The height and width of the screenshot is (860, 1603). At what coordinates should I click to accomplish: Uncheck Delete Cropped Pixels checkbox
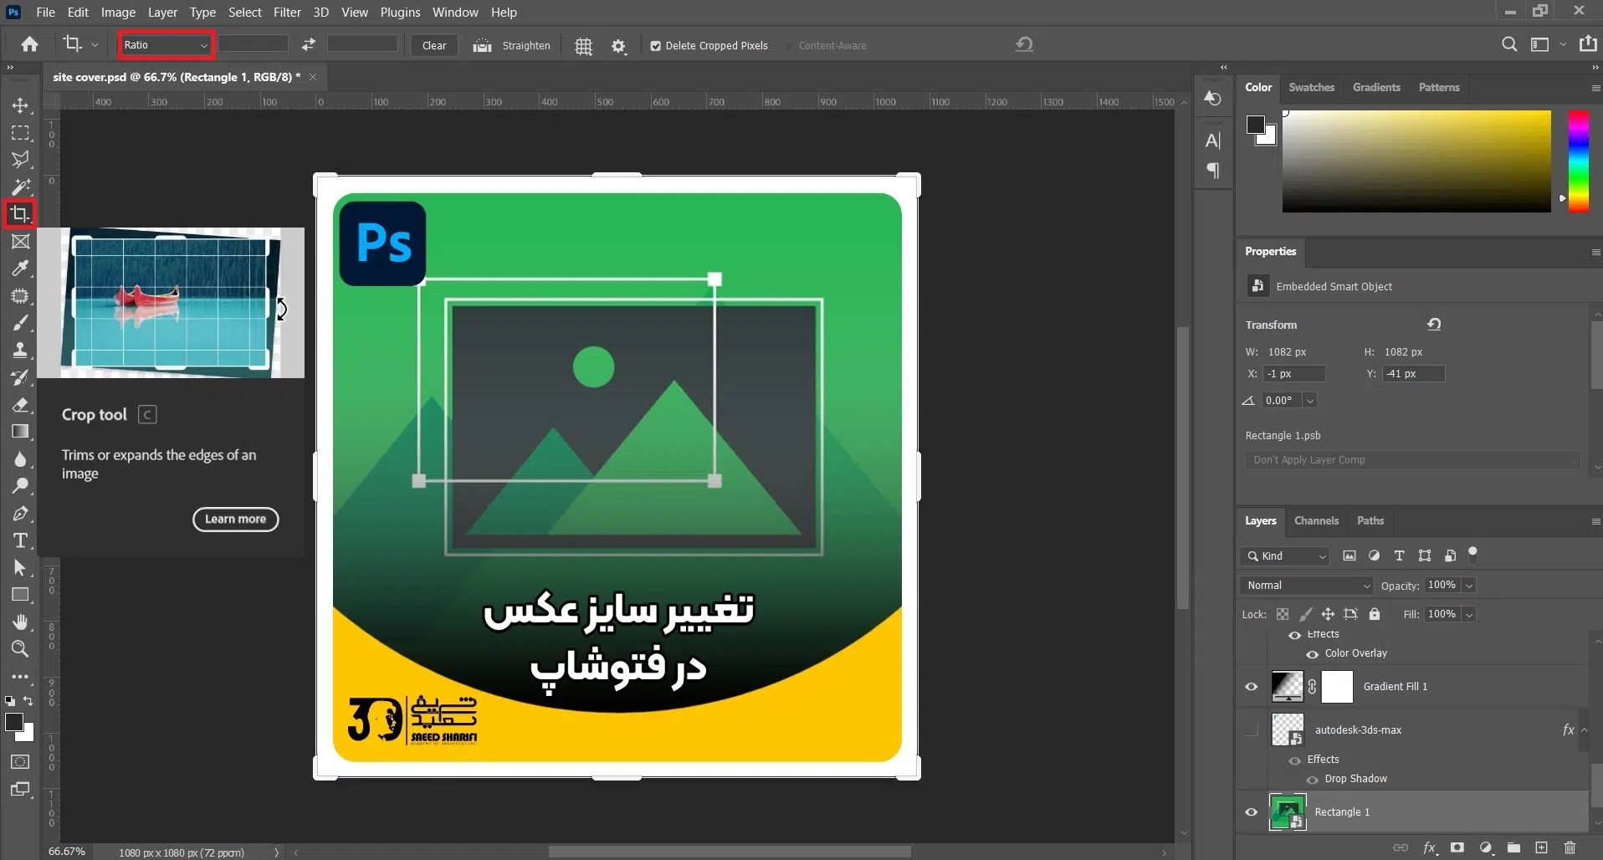pyautogui.click(x=656, y=46)
